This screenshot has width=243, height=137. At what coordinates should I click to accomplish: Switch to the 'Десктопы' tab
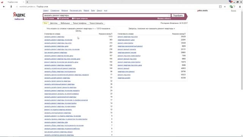[x=54, y=23]
